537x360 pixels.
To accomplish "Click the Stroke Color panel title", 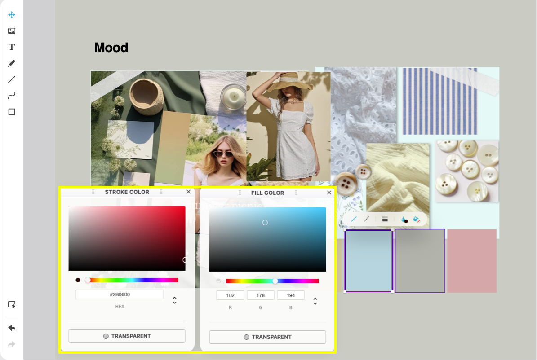I will [x=127, y=192].
